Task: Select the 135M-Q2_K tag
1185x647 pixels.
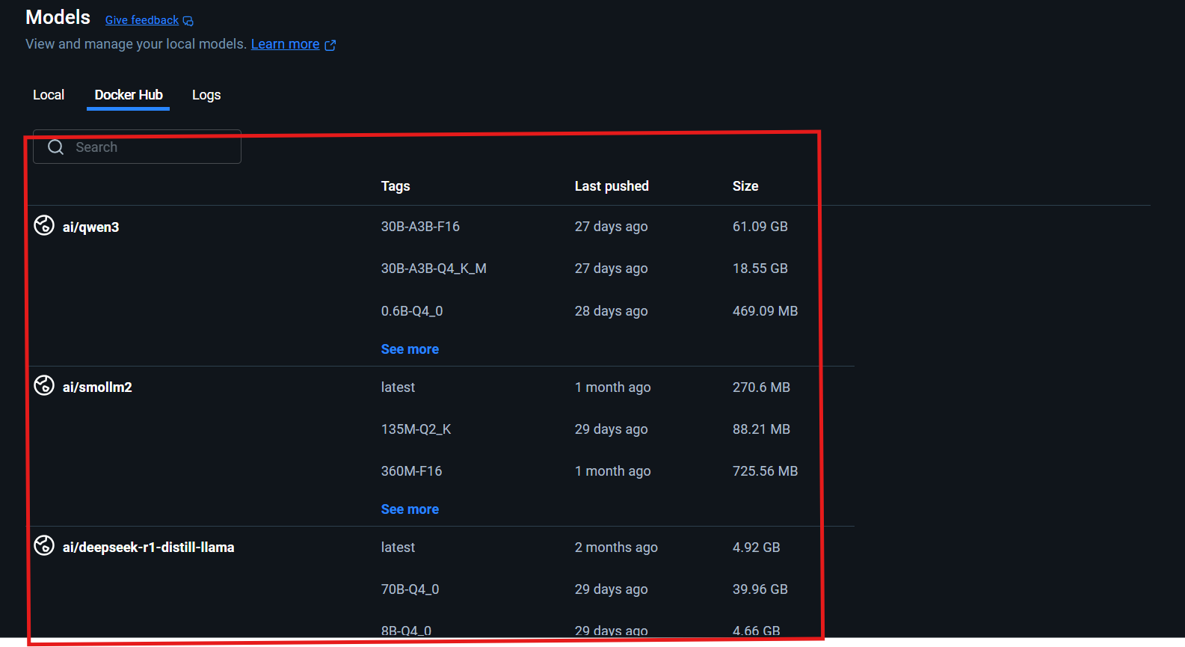Action: 416,429
